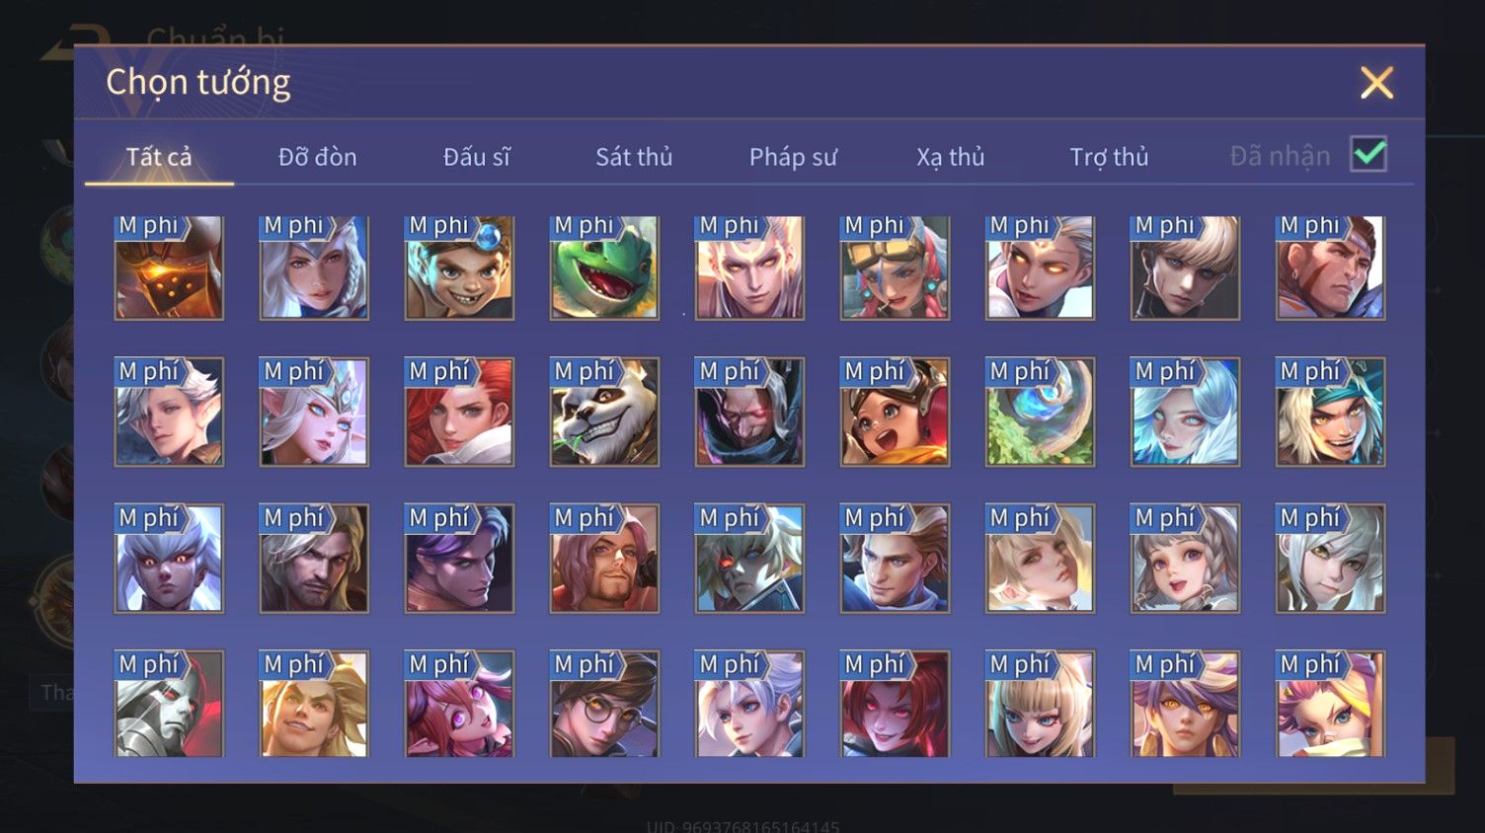Select the red-haired woman hero portrait
The height and width of the screenshot is (833, 1485).
pos(459,413)
